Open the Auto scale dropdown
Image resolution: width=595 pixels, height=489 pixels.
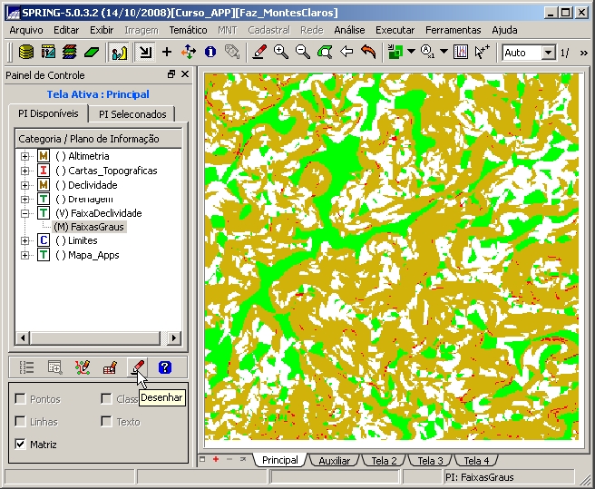coord(548,53)
